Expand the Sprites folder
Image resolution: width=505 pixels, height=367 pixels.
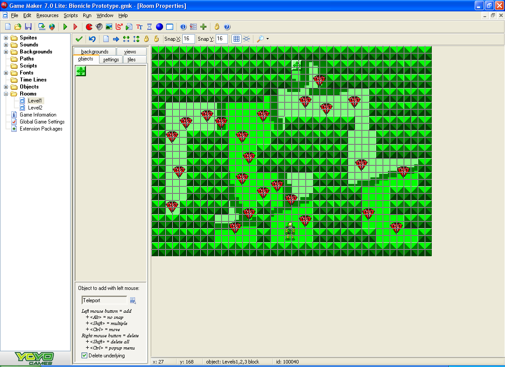point(6,37)
